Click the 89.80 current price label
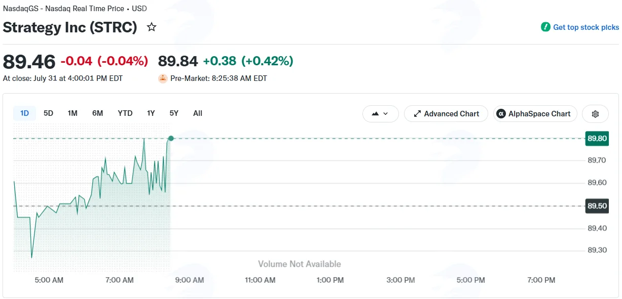 597,138
